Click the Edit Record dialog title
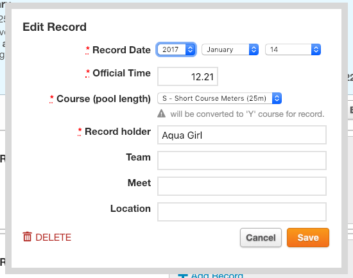The height and width of the screenshot is (278, 353). (55, 27)
